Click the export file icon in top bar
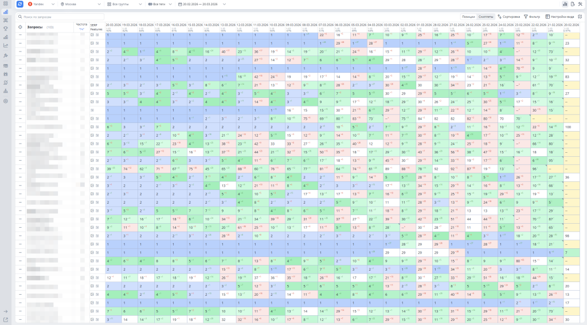587x325 pixels. [573, 4]
